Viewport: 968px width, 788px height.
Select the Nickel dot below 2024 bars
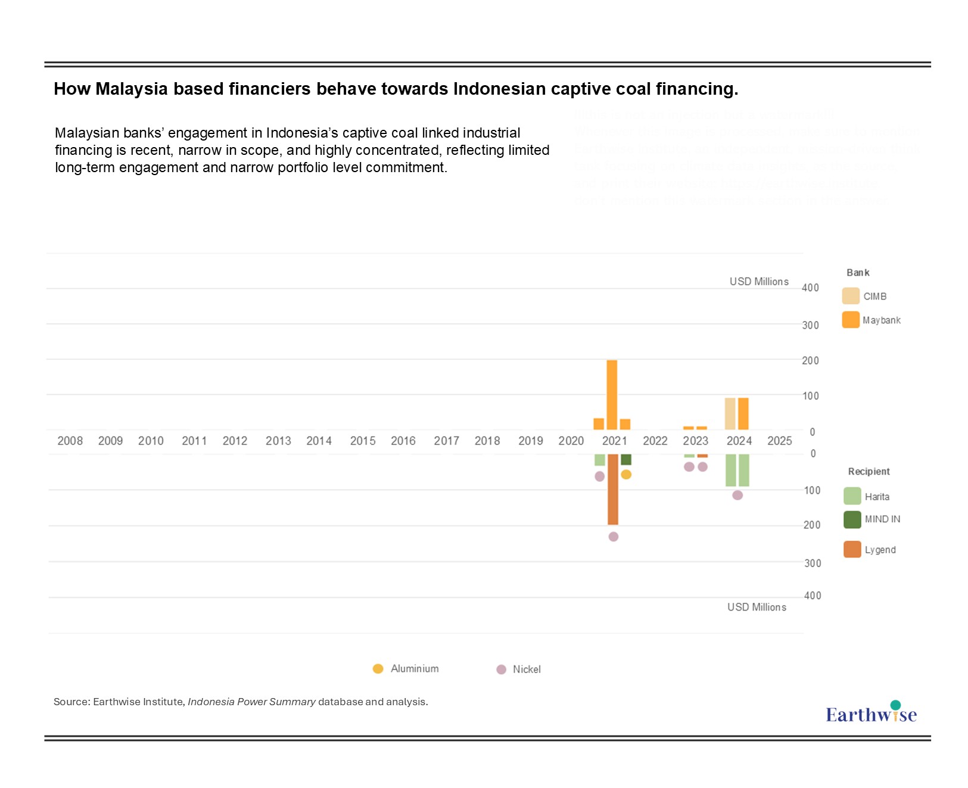[737, 495]
